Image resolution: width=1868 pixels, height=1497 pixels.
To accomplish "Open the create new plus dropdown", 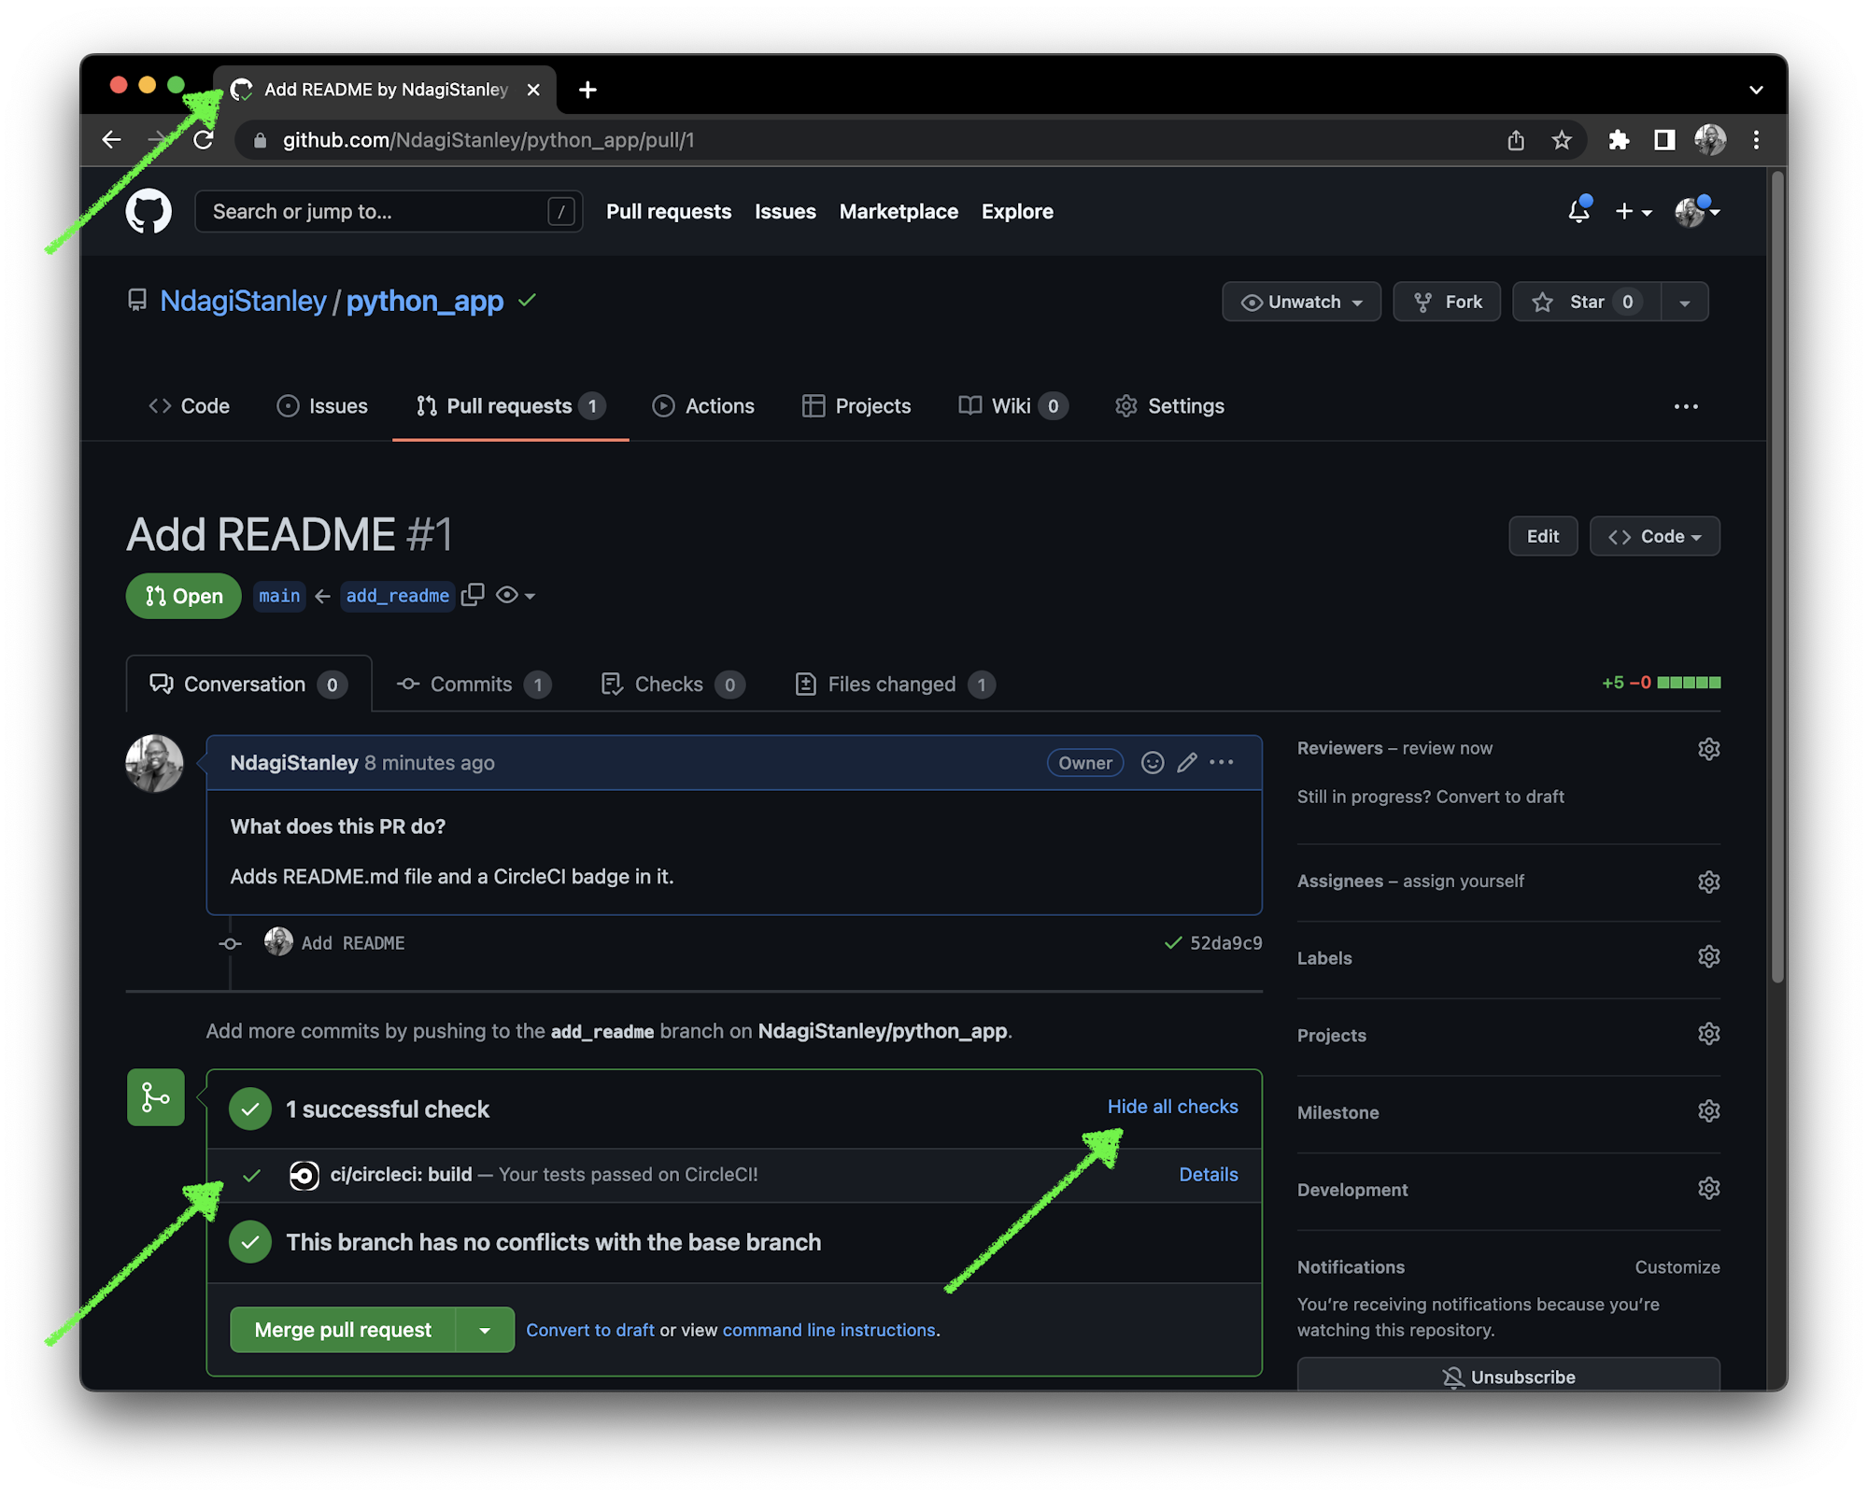I will pos(1634,212).
